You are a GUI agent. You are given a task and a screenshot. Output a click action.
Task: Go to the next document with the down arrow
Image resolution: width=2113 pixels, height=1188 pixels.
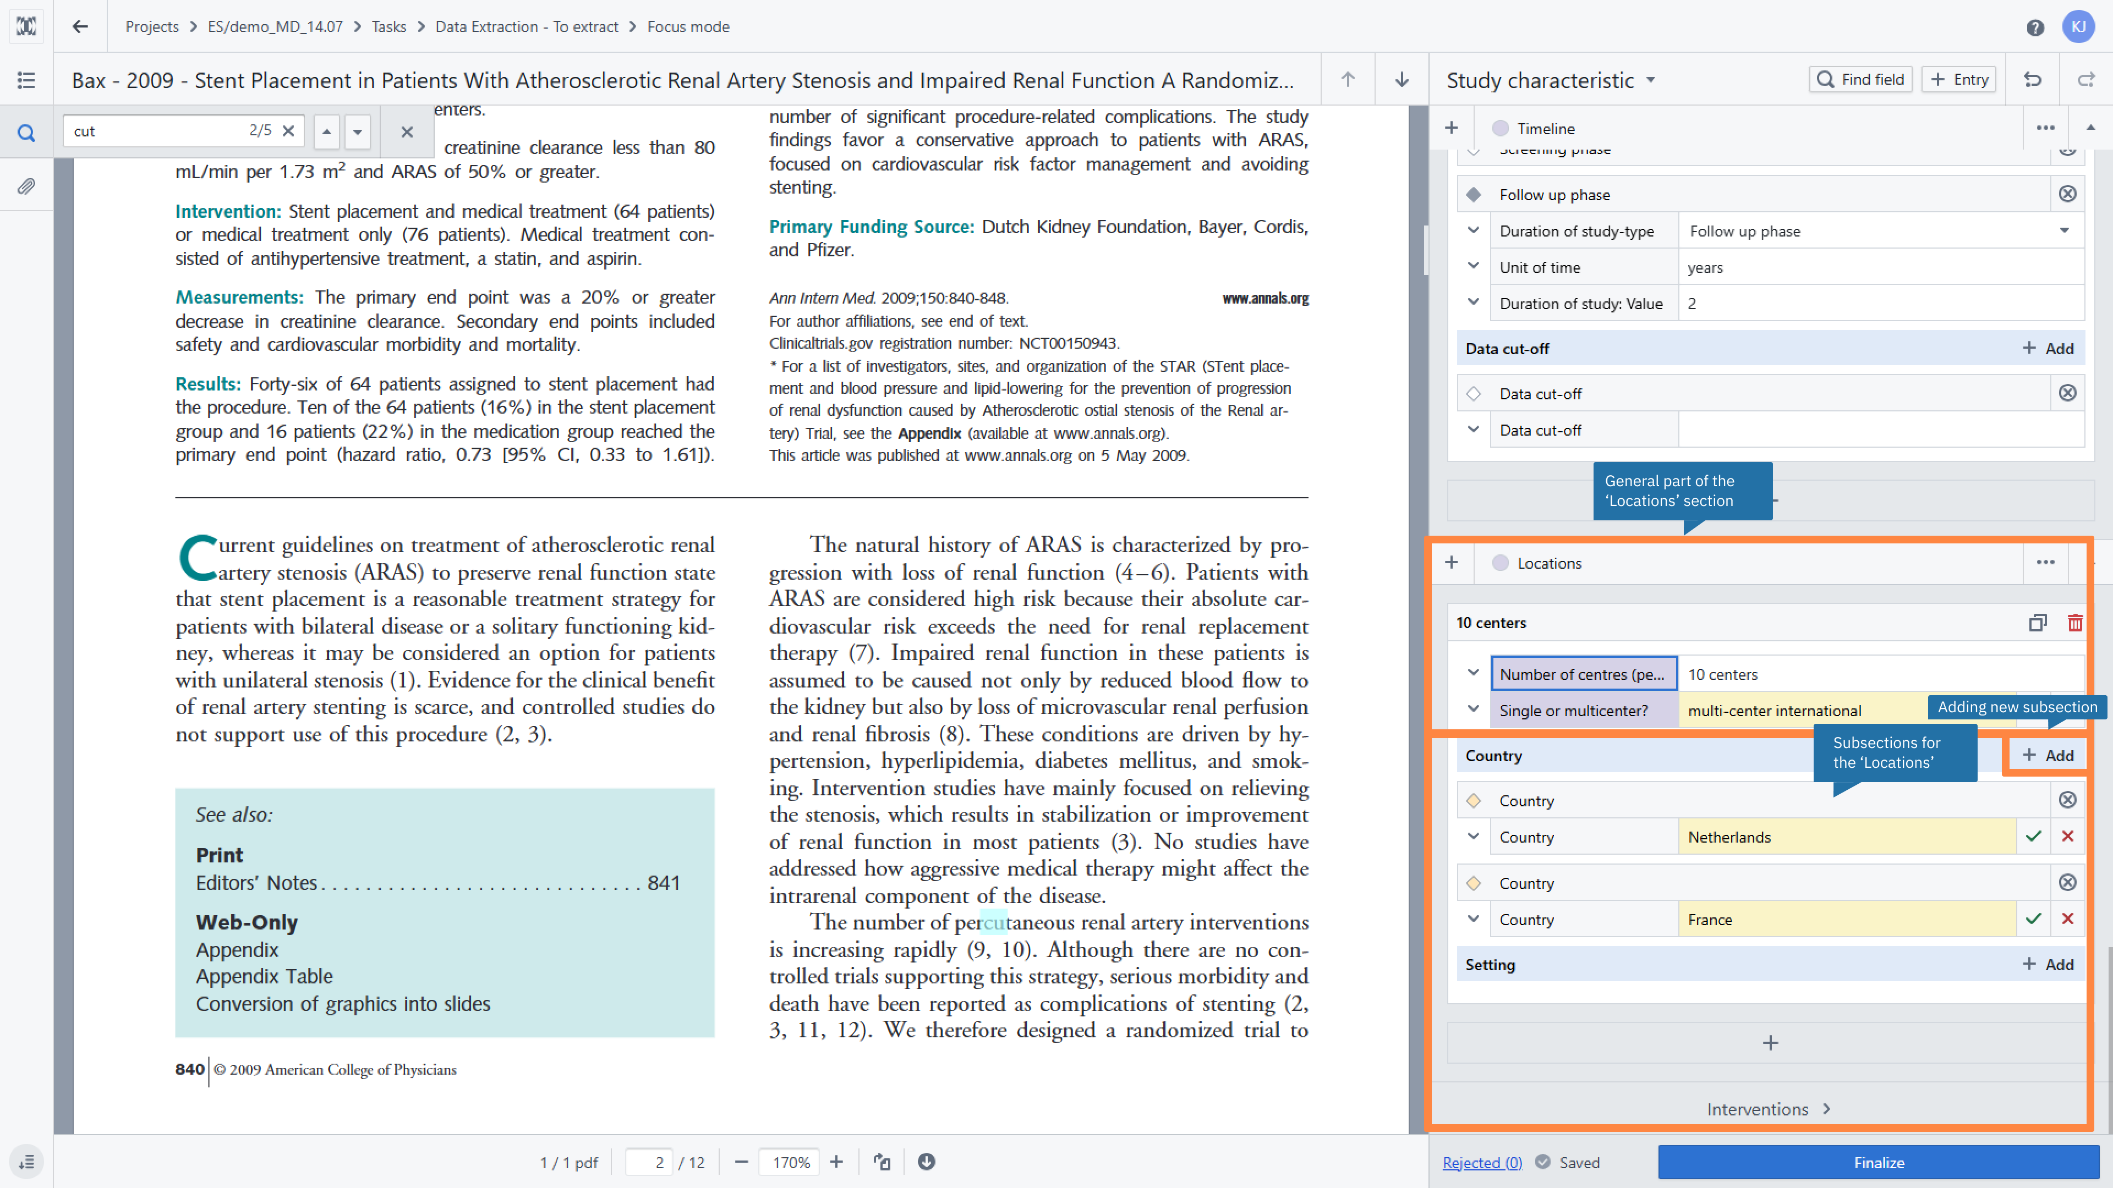[x=1402, y=80]
